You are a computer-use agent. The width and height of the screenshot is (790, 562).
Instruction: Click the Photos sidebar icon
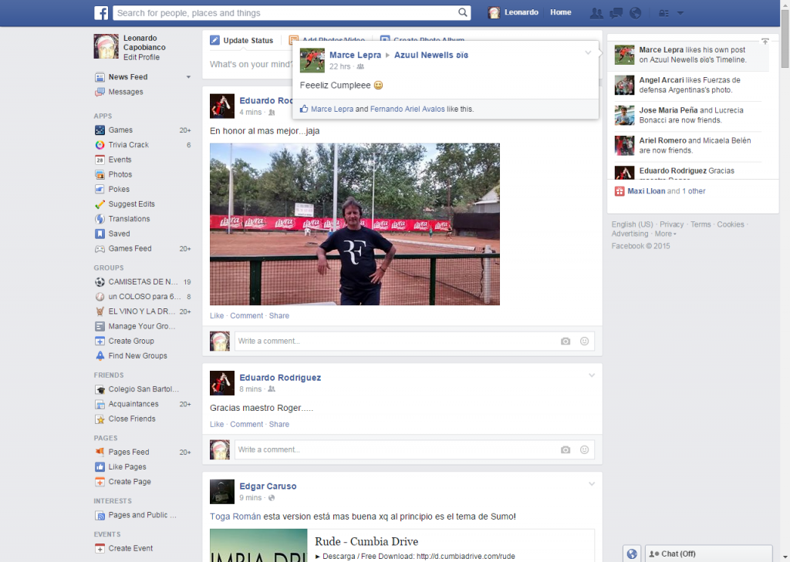coord(100,175)
